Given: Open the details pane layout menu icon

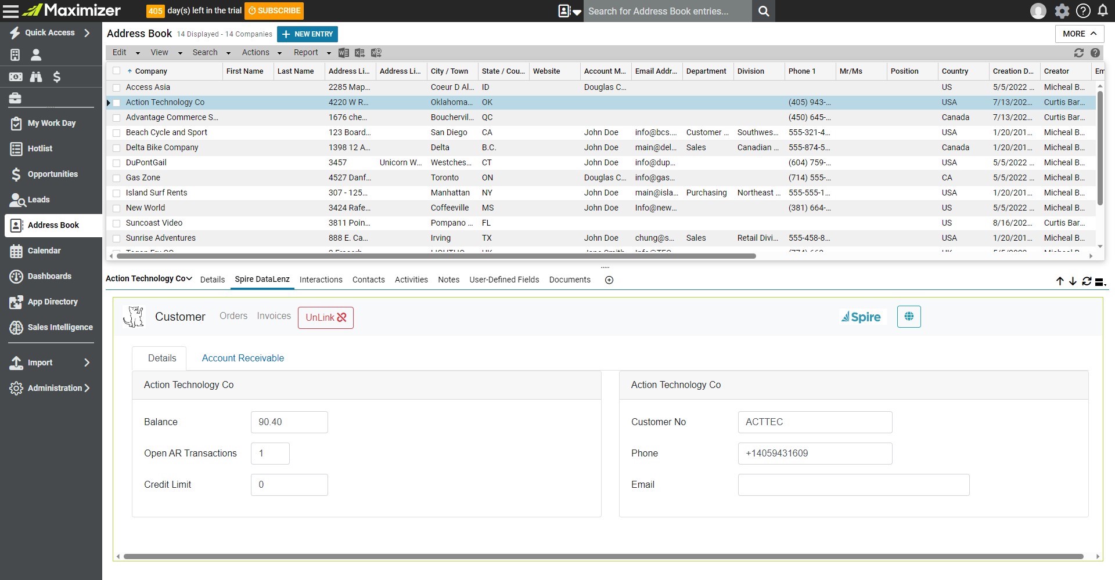Looking at the screenshot, I should (1100, 282).
